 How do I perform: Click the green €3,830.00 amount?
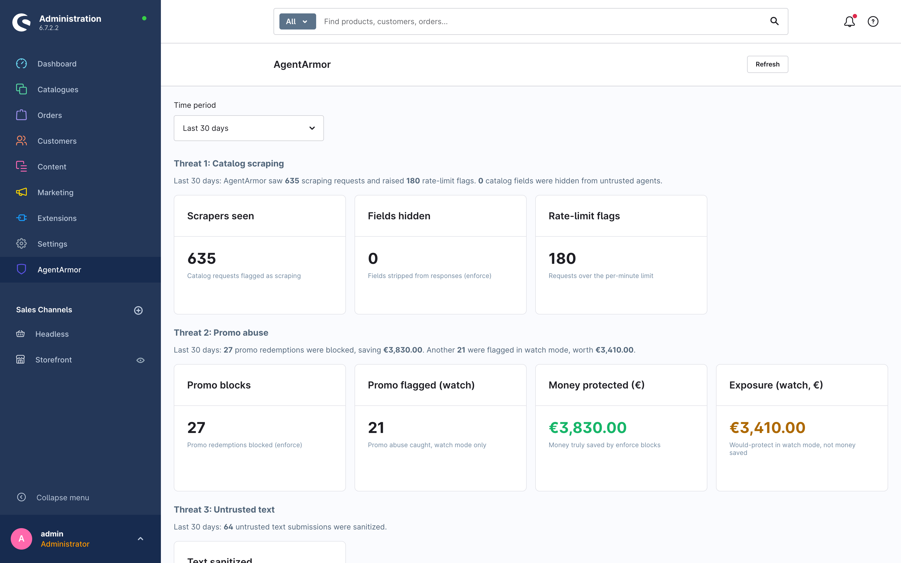tap(588, 427)
